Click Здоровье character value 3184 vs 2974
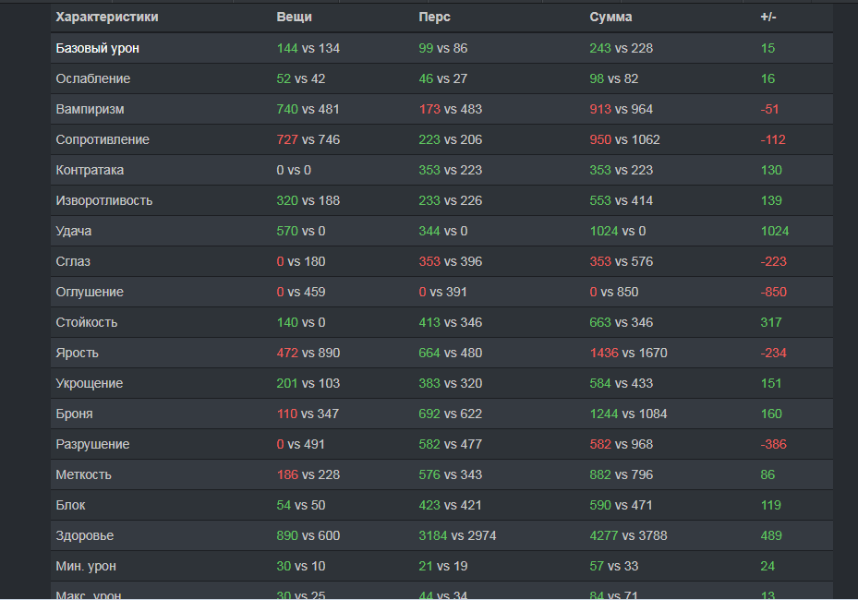Image resolution: width=858 pixels, height=600 pixels. pos(457,535)
